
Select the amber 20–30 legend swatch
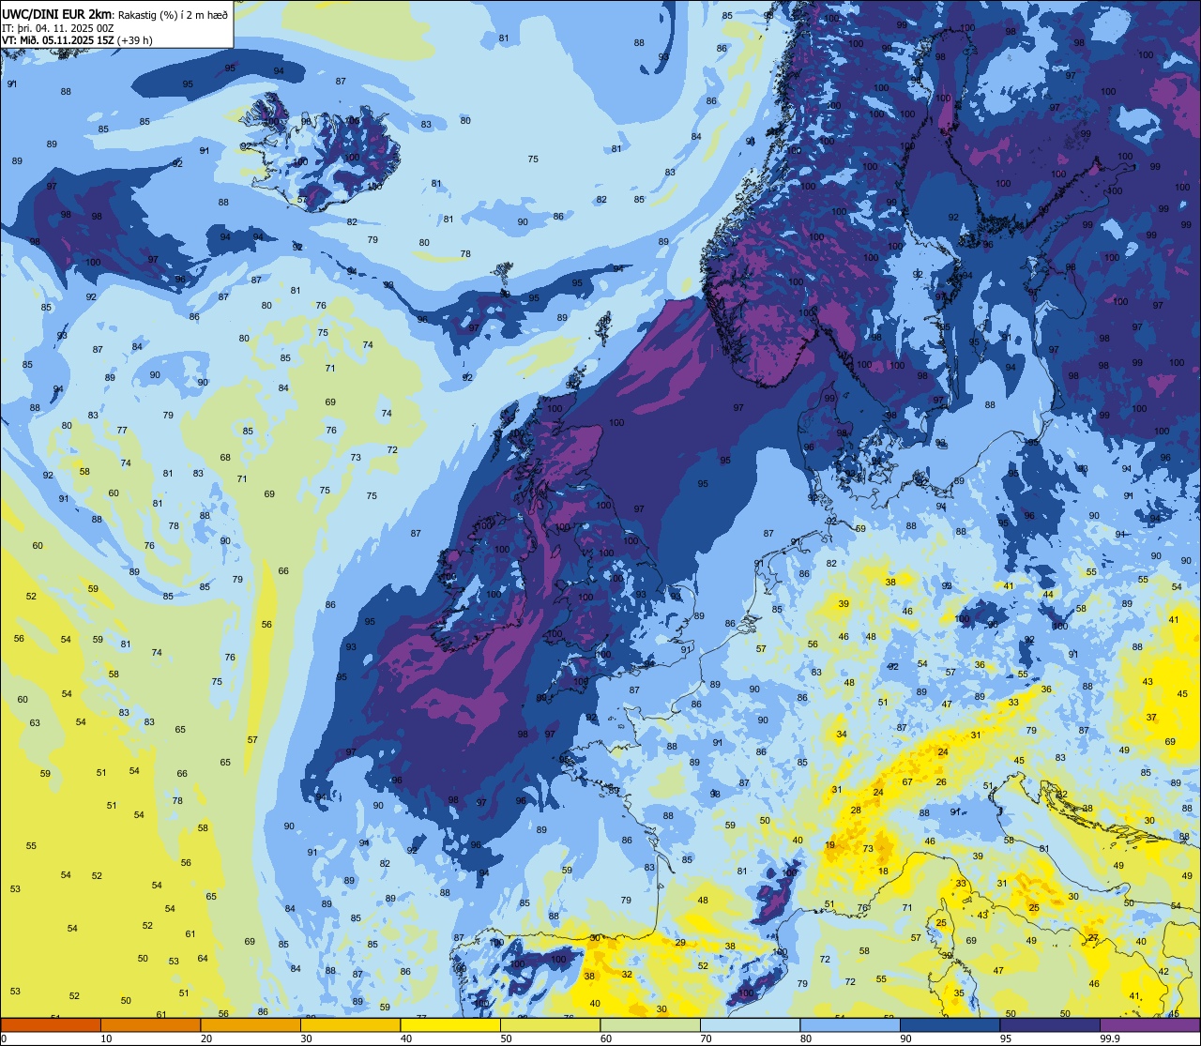coord(251,1024)
